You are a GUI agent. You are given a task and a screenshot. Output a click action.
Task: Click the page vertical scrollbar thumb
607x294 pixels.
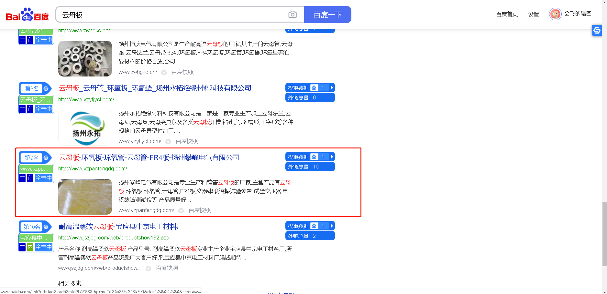pyautogui.click(x=604, y=234)
